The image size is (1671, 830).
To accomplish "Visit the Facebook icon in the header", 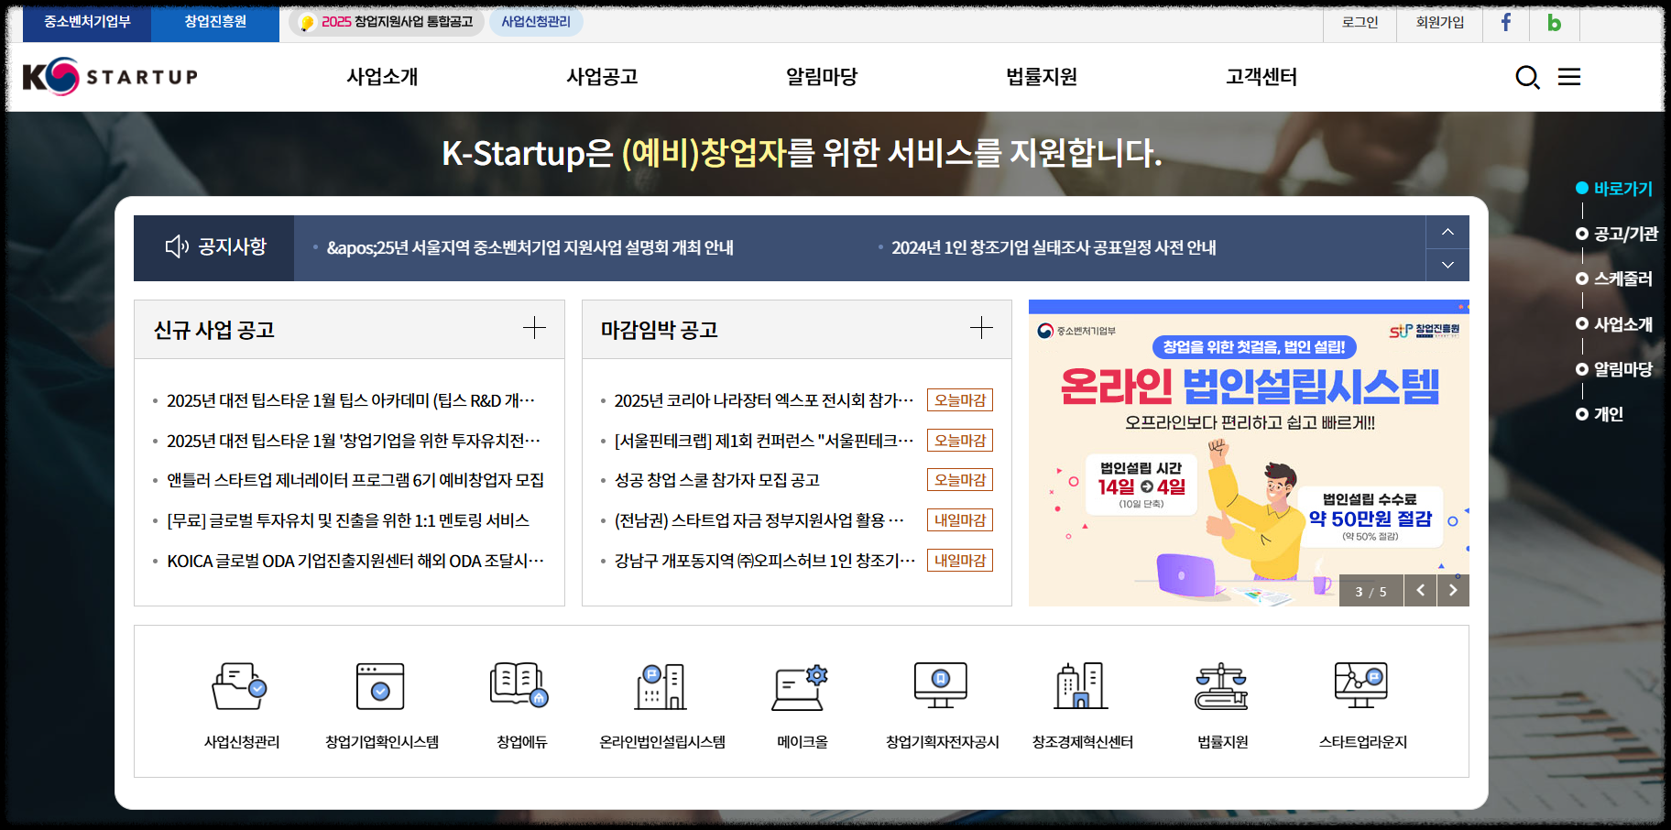I will [x=1506, y=24].
